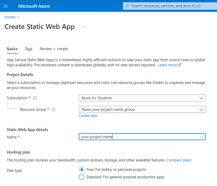217x186 pixels.
Task: Select the Basics tab
Action: (12, 49)
